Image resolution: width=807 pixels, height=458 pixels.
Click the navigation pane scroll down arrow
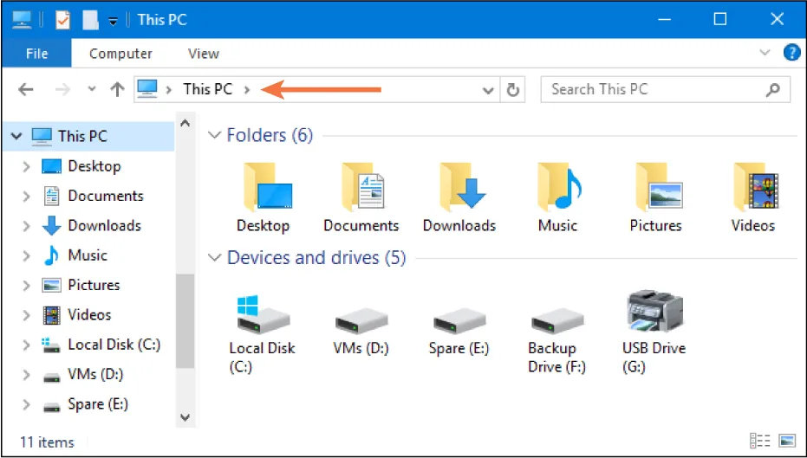coord(184,416)
